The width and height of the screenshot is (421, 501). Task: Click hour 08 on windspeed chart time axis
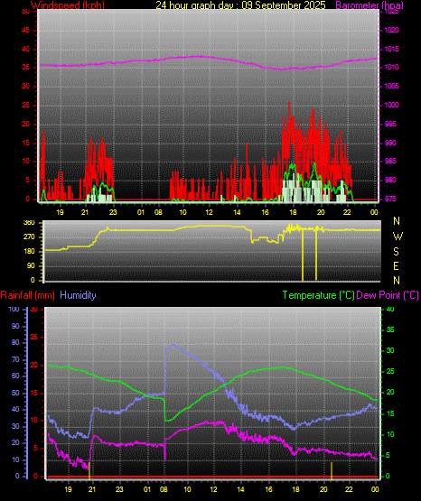[158, 212]
